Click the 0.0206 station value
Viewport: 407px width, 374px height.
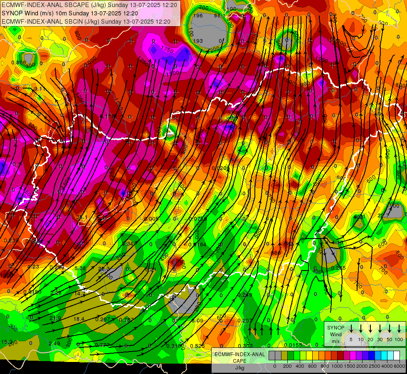pyautogui.click(x=221, y=168)
